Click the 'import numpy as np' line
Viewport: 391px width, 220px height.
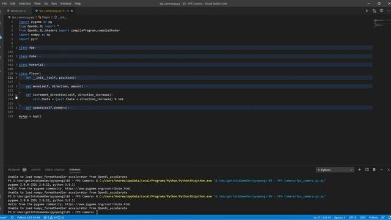pos(34,35)
